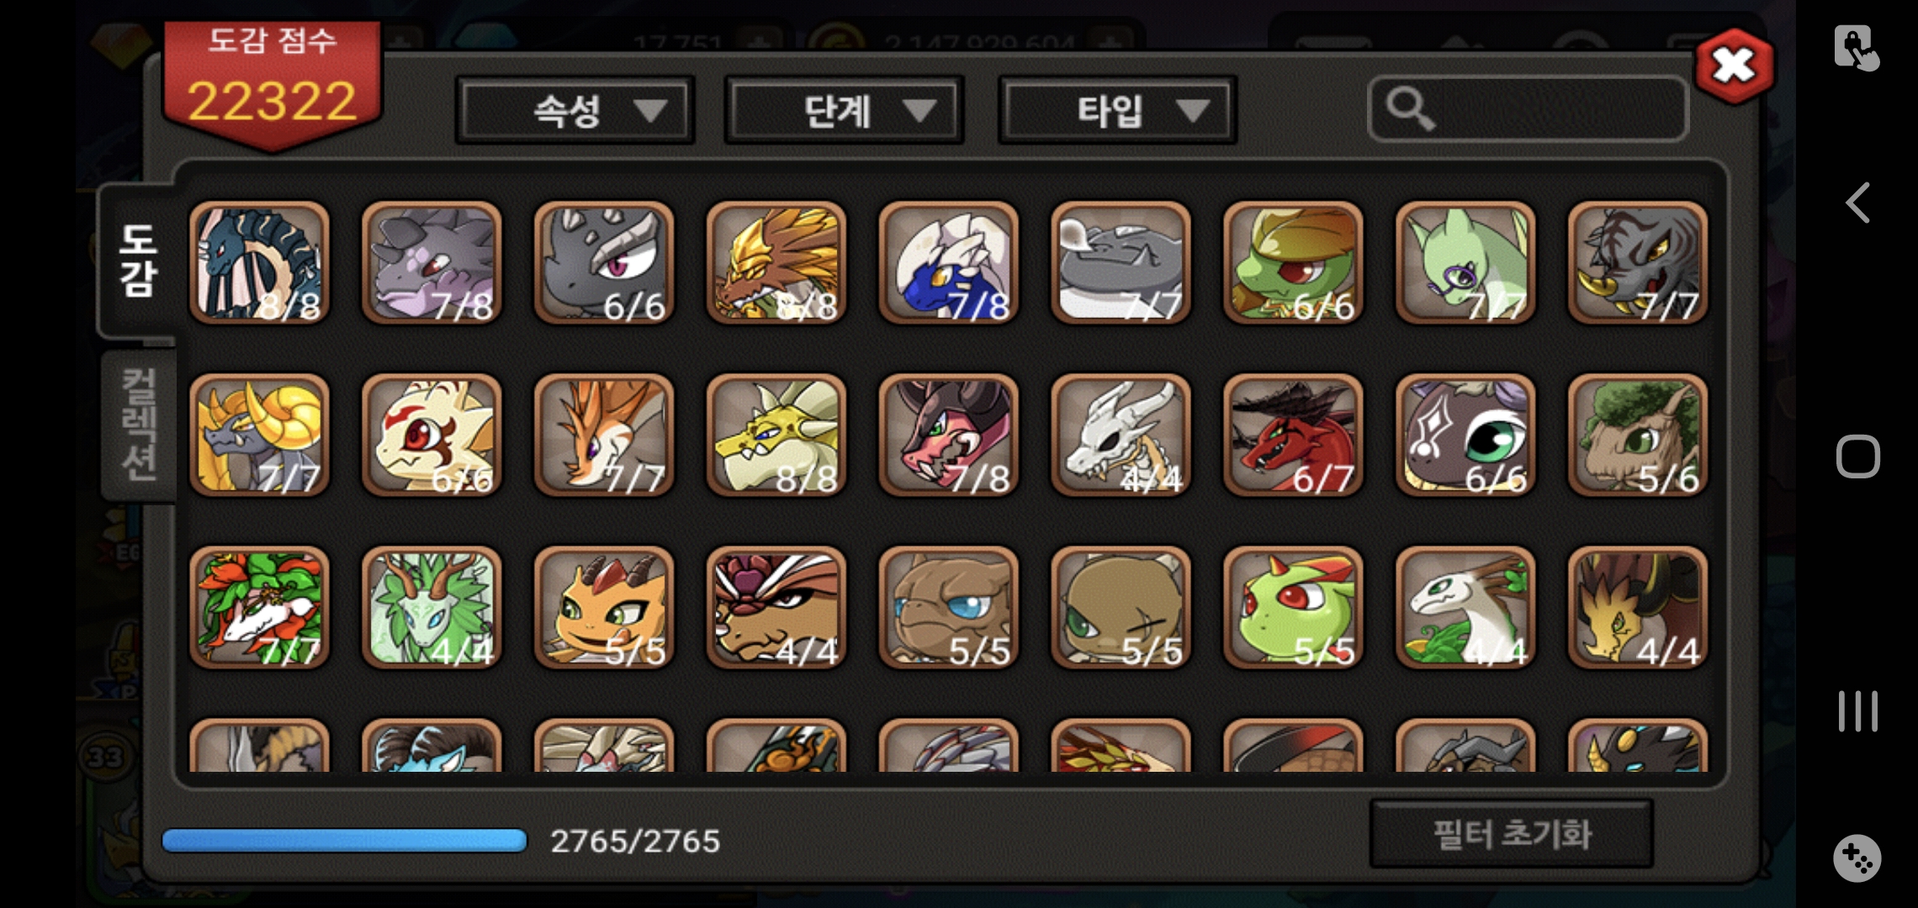Switch to the 컬렉션 collection tab

point(139,425)
